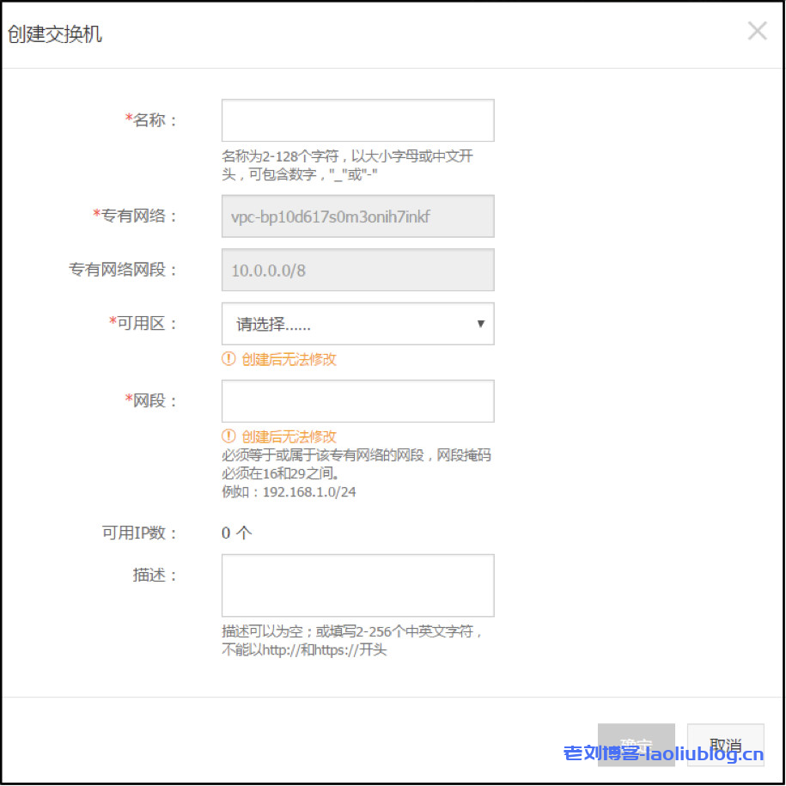Click the 专有网络网段 field showing 10.0.0.0/8
The image size is (786, 786).
pos(357,271)
